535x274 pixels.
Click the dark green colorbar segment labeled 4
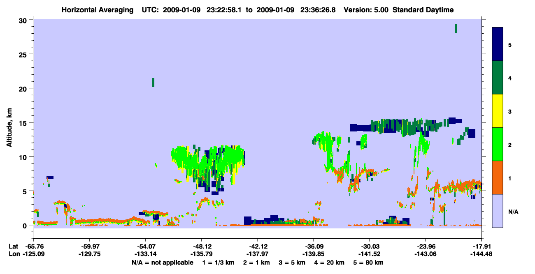point(498,78)
